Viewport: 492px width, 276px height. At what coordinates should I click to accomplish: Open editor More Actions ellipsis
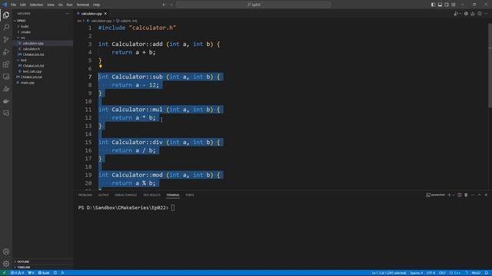tap(486, 14)
